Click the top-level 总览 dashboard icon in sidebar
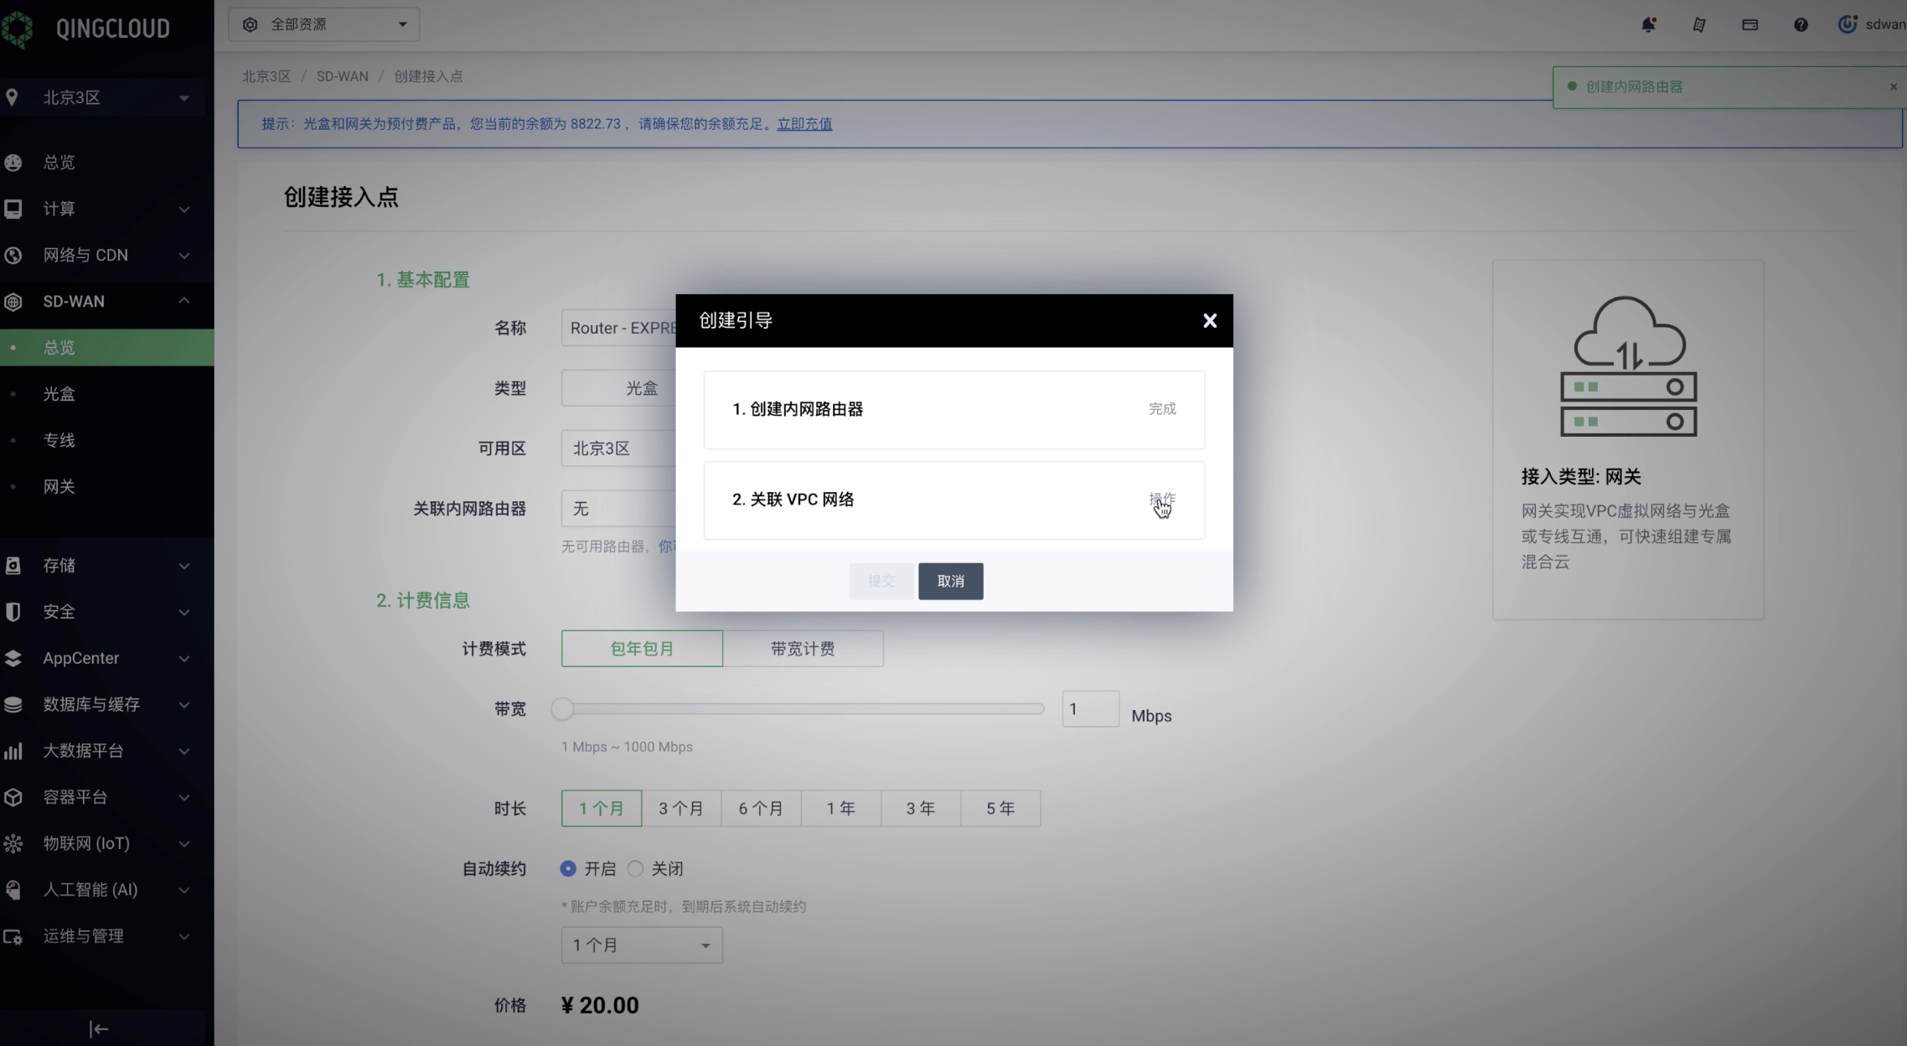The height and width of the screenshot is (1046, 1907). (13, 163)
